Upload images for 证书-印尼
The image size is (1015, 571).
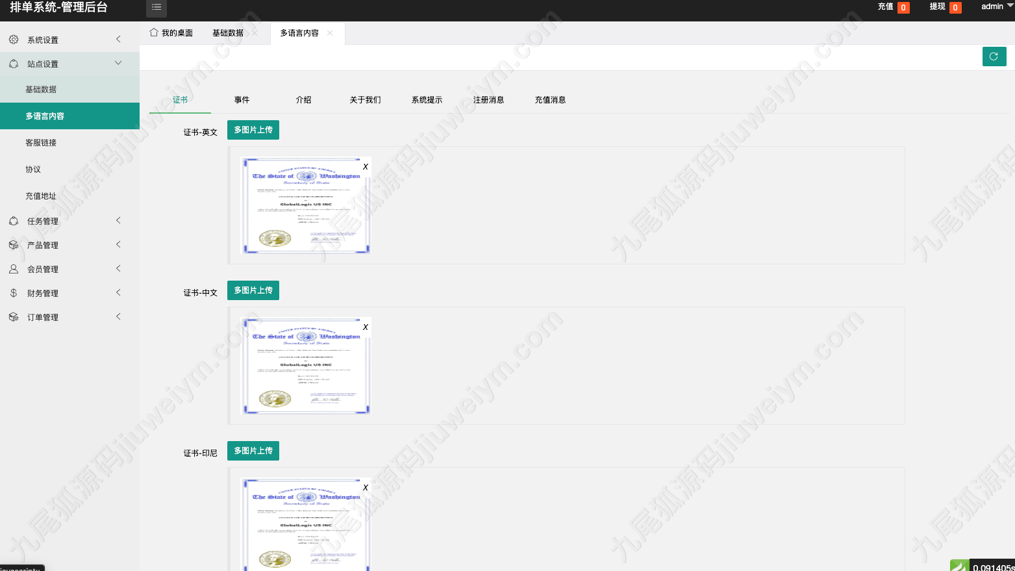coord(253,451)
